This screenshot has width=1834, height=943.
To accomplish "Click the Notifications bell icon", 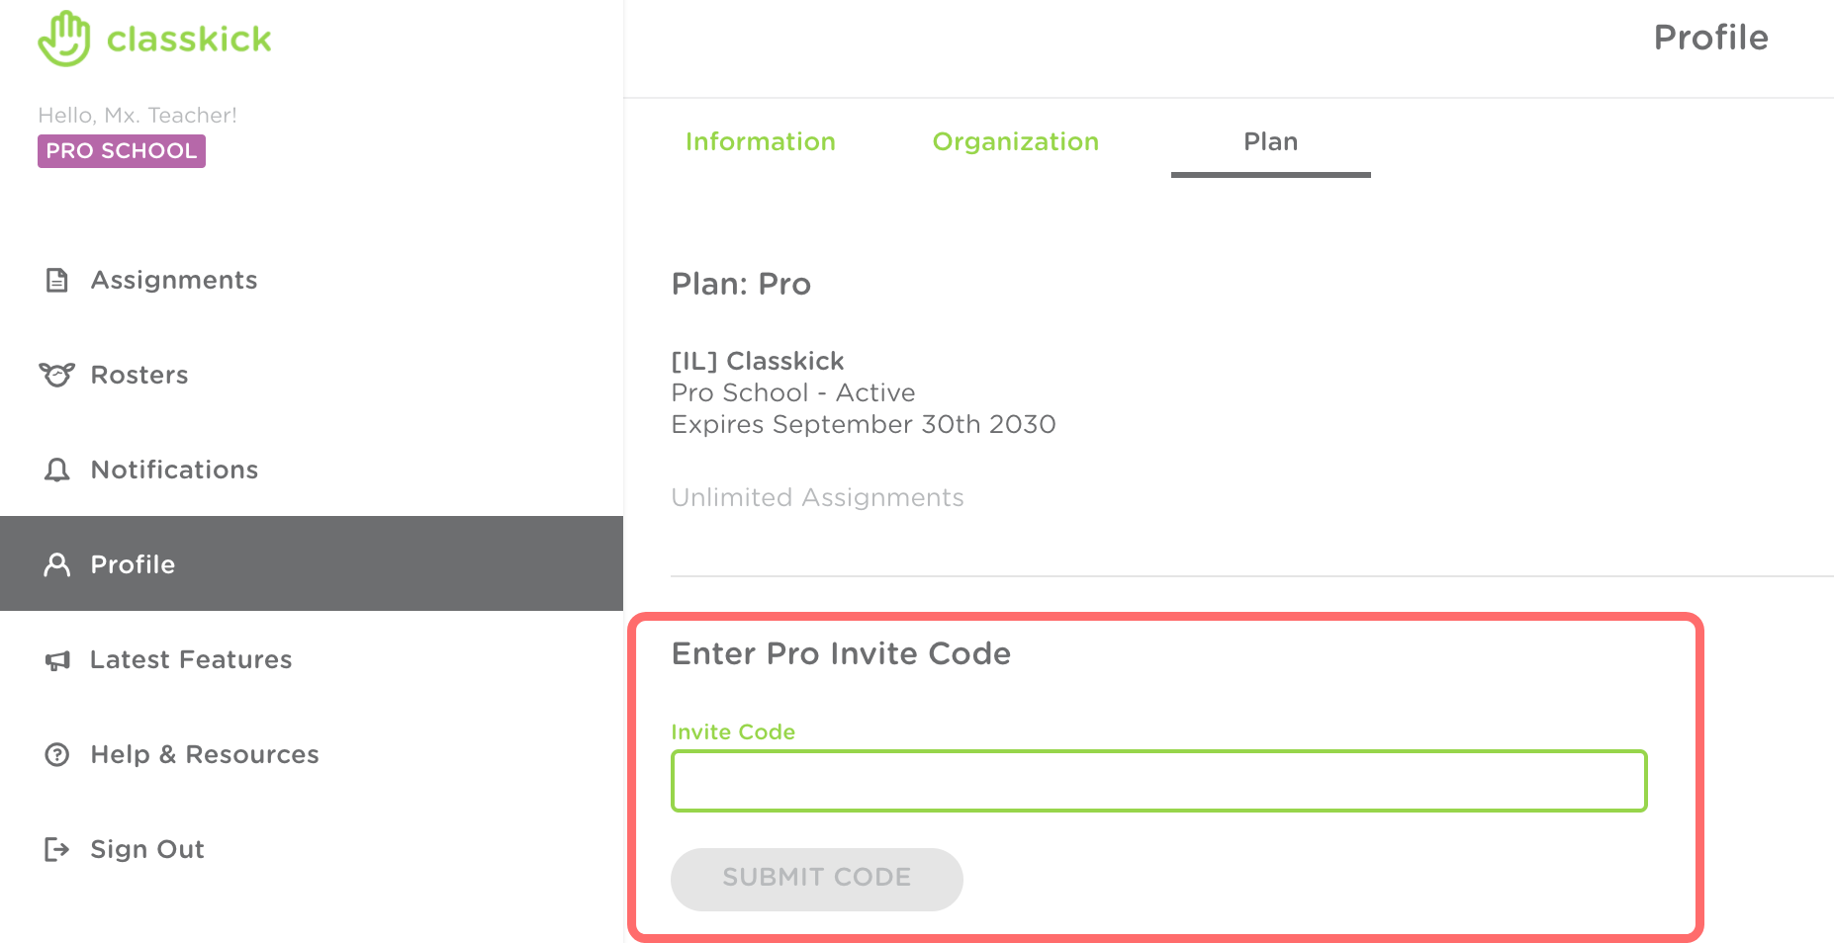I will (x=57, y=470).
